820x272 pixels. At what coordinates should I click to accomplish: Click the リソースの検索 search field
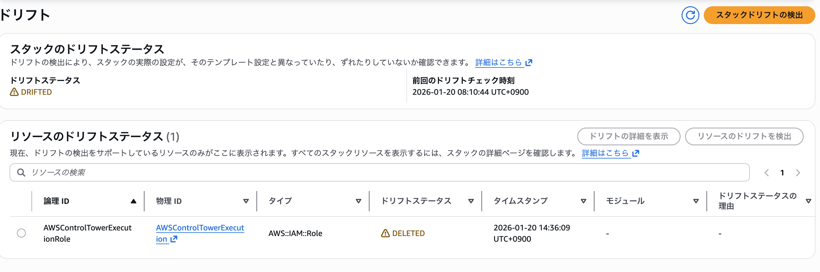coord(191,172)
